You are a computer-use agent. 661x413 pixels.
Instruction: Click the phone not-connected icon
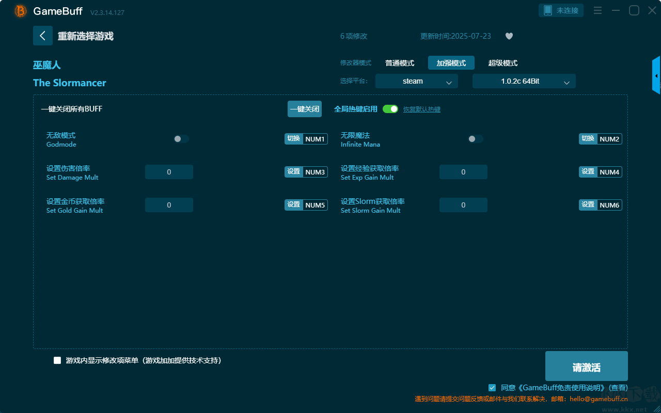(x=548, y=10)
